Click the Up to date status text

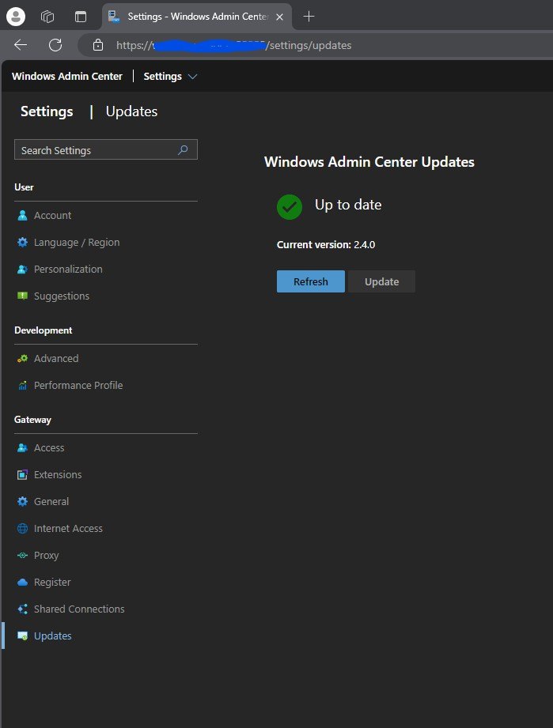[348, 205]
